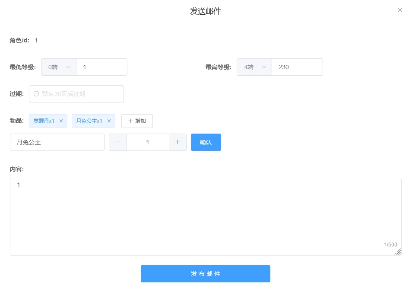Remove the 觉醒丹x1 item tag
The width and height of the screenshot is (412, 291).
(60, 121)
